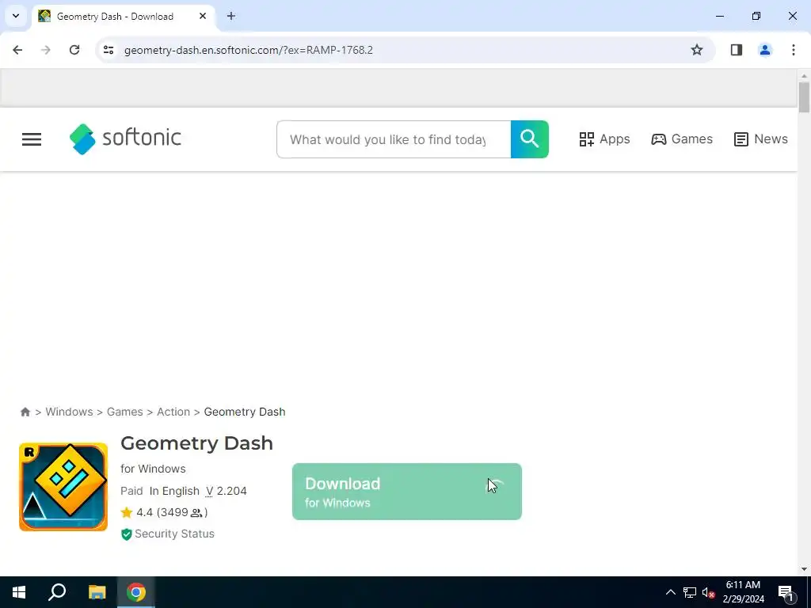Open the taskbar clock and date
This screenshot has width=811, height=608.
click(x=743, y=592)
